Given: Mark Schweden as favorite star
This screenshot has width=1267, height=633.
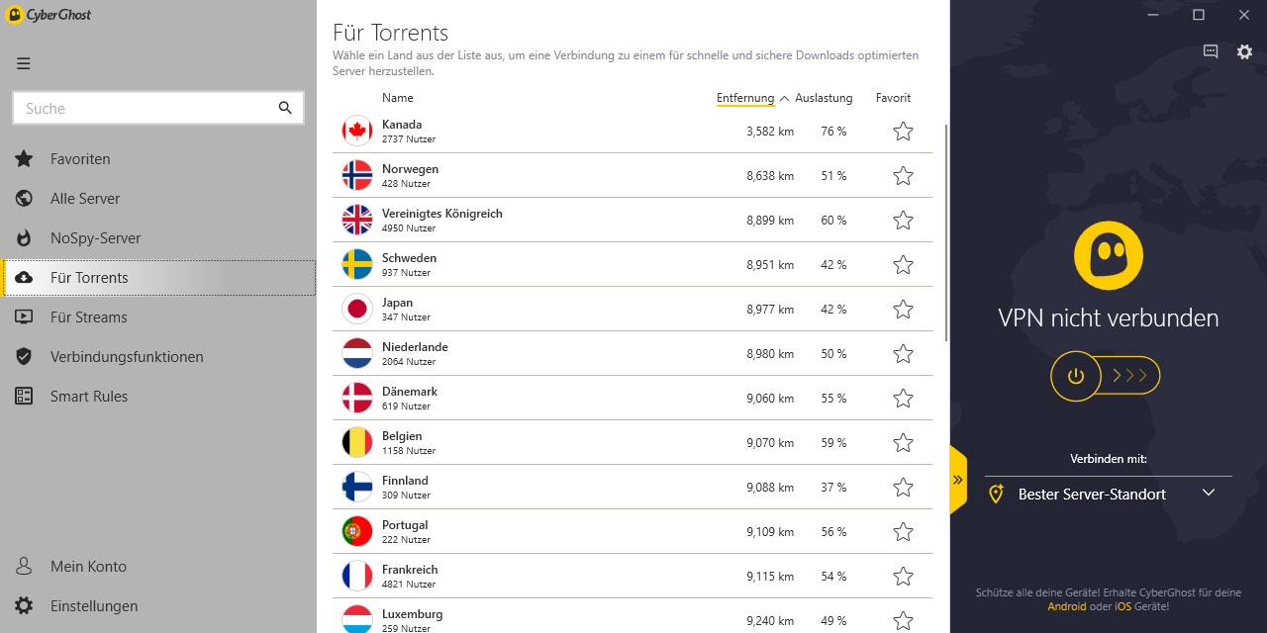Looking at the screenshot, I should [x=903, y=265].
